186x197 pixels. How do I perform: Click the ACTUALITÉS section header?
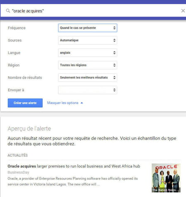pyautogui.click(x=17, y=155)
